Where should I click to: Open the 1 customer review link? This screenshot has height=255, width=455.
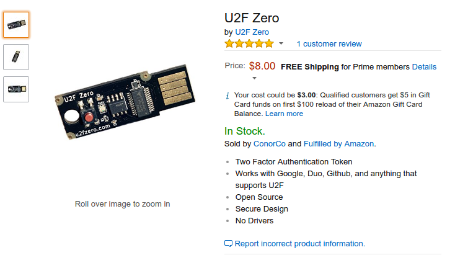pyautogui.click(x=329, y=44)
